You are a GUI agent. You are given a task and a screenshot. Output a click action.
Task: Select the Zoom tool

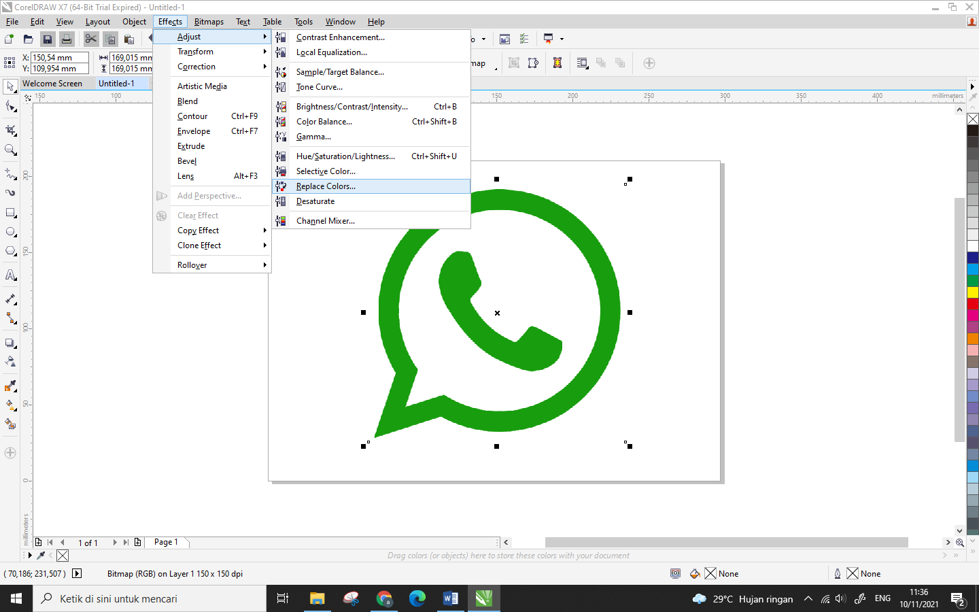point(10,150)
